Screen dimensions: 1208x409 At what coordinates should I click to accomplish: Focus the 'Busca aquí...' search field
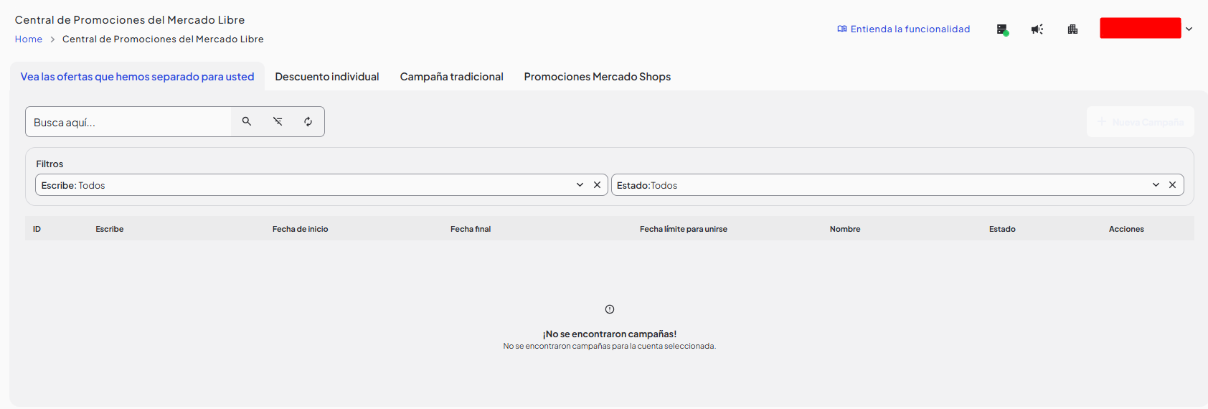coord(129,122)
